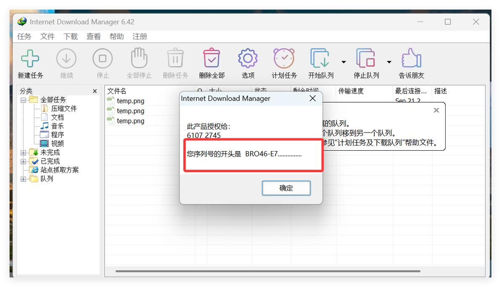Screen dimensions: 501x287
Task: Click the horizontal scrollbar at bottom
Action: point(268,271)
